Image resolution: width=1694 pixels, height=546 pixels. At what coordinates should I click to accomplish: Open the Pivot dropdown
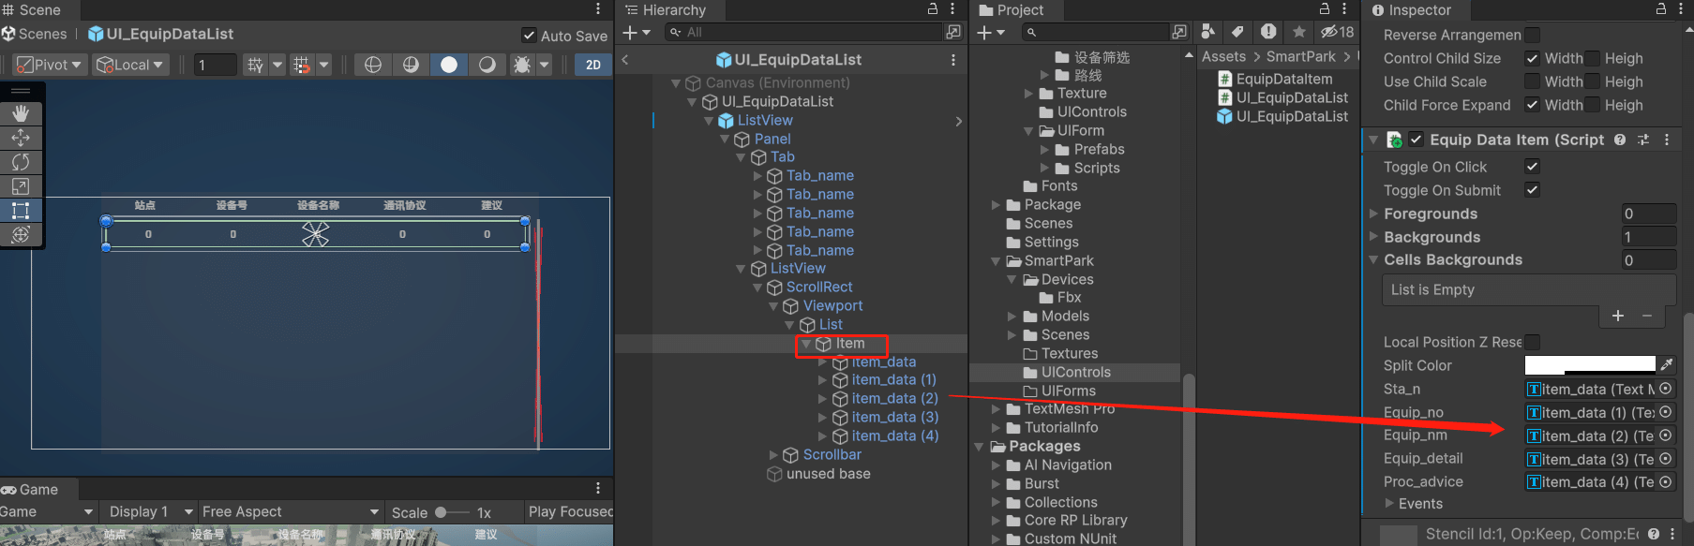click(x=50, y=65)
